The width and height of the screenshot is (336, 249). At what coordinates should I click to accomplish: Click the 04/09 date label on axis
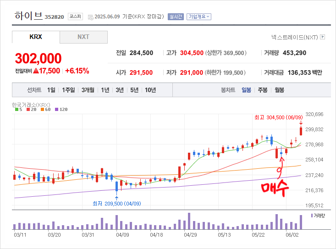[122, 235]
